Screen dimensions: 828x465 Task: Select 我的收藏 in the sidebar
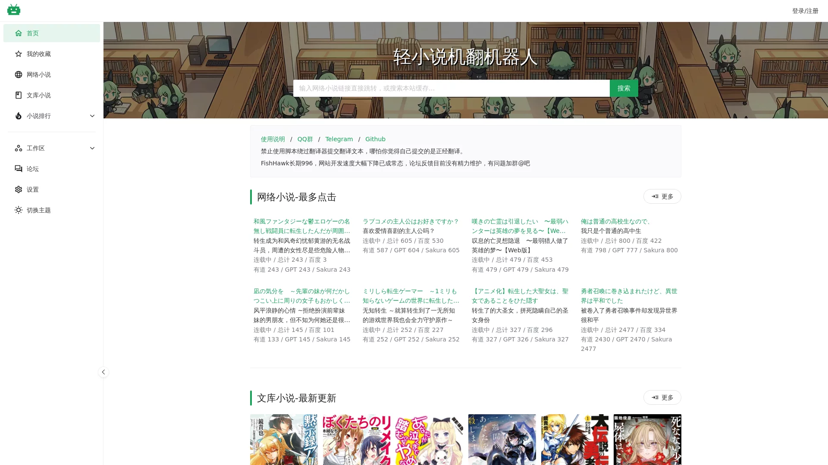pyautogui.click(x=51, y=54)
